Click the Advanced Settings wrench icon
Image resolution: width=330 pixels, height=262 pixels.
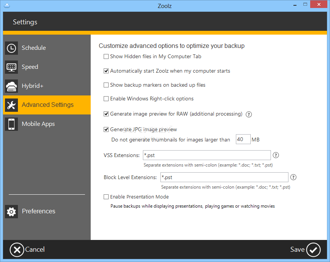click(11, 105)
